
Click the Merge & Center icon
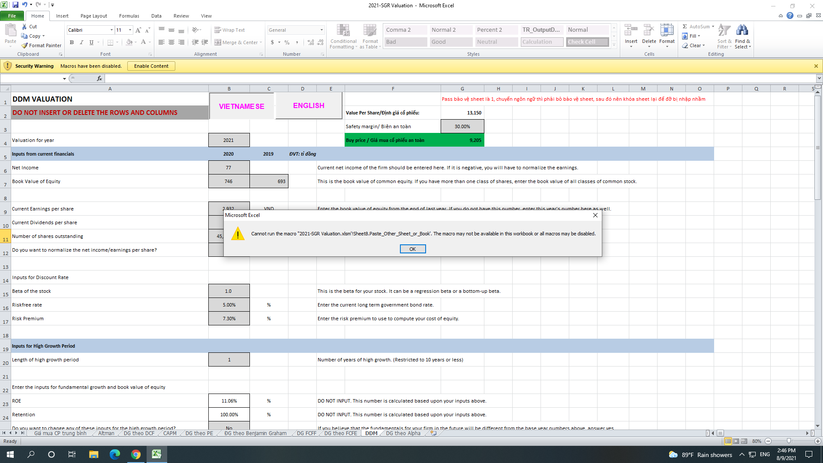pos(218,42)
